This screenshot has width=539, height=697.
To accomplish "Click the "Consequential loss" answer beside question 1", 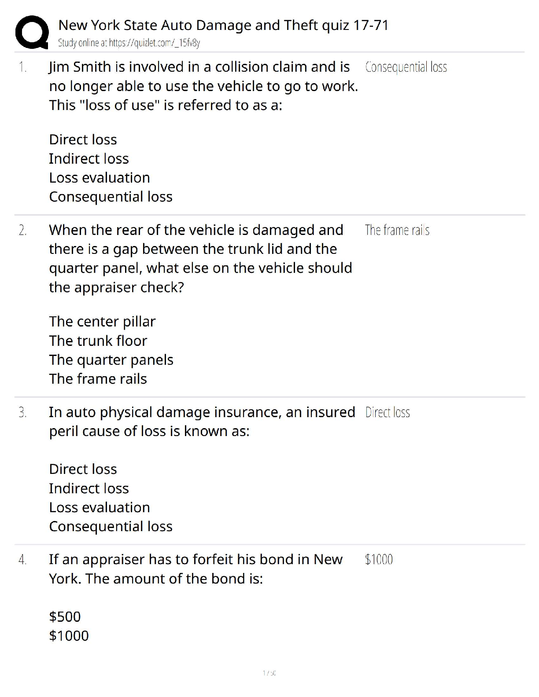I will (406, 67).
